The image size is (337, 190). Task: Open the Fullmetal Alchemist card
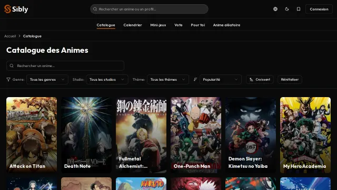[x=141, y=135]
